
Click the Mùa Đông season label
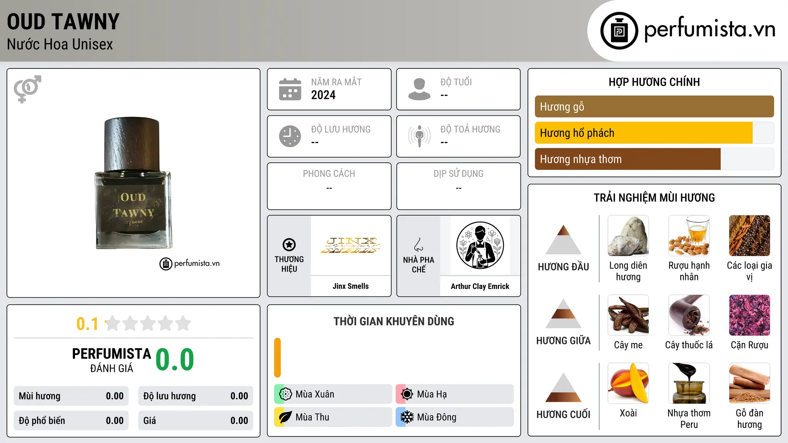coord(437,417)
